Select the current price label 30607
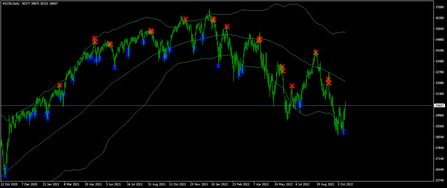The image size is (447, 188). point(440,105)
